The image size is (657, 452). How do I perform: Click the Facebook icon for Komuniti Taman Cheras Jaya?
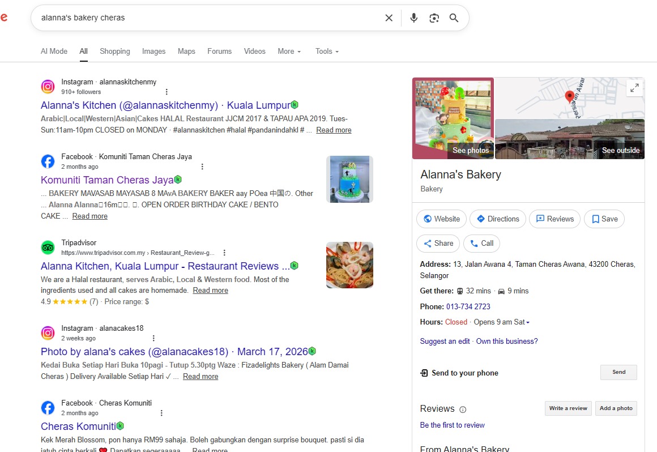tap(48, 161)
